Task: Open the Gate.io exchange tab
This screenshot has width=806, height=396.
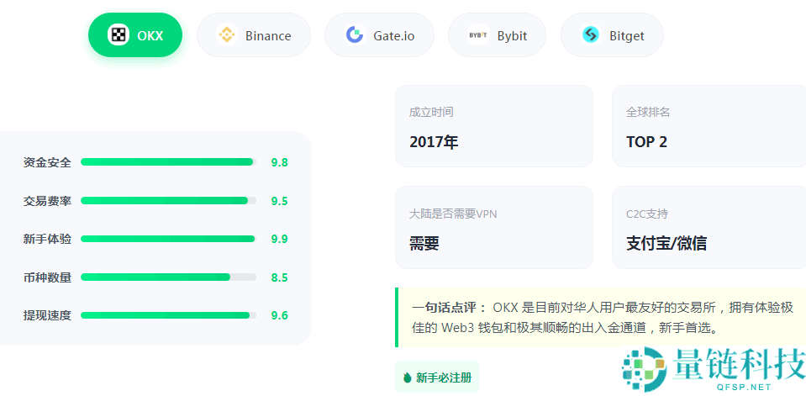Action: (379, 35)
